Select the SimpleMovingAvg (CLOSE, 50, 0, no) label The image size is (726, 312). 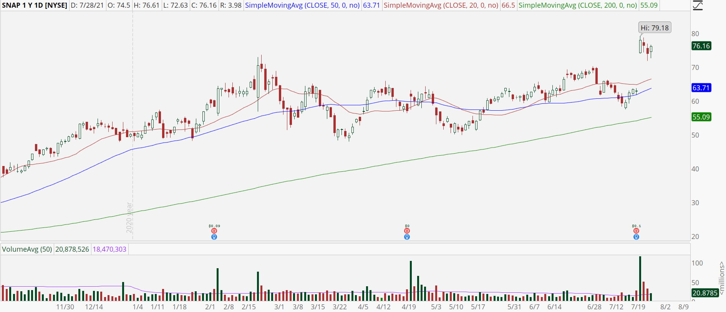pyautogui.click(x=302, y=5)
